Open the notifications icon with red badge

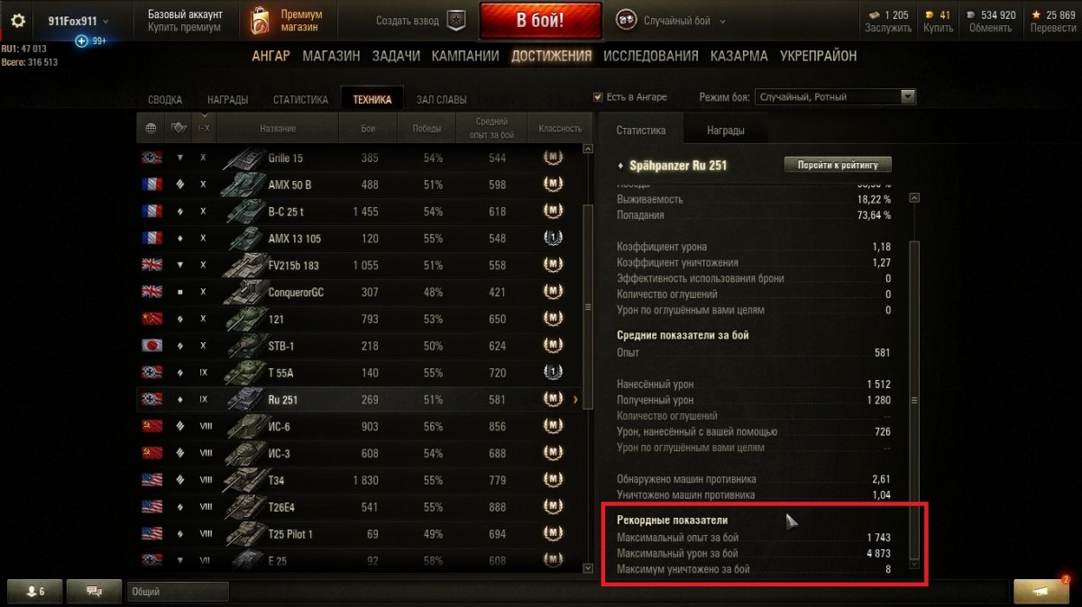click(1043, 591)
